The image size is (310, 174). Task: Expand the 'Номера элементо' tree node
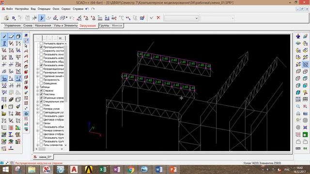tap(38, 130)
